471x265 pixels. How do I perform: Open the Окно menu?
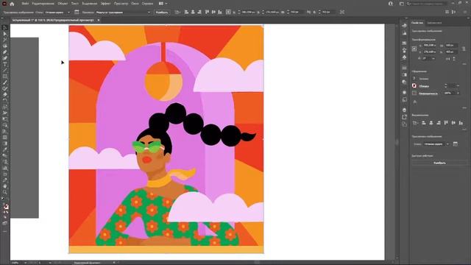(135, 4)
